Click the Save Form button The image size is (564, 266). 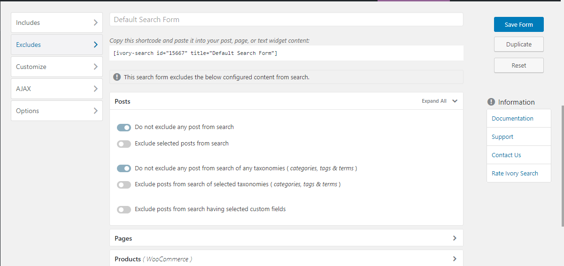point(518,24)
